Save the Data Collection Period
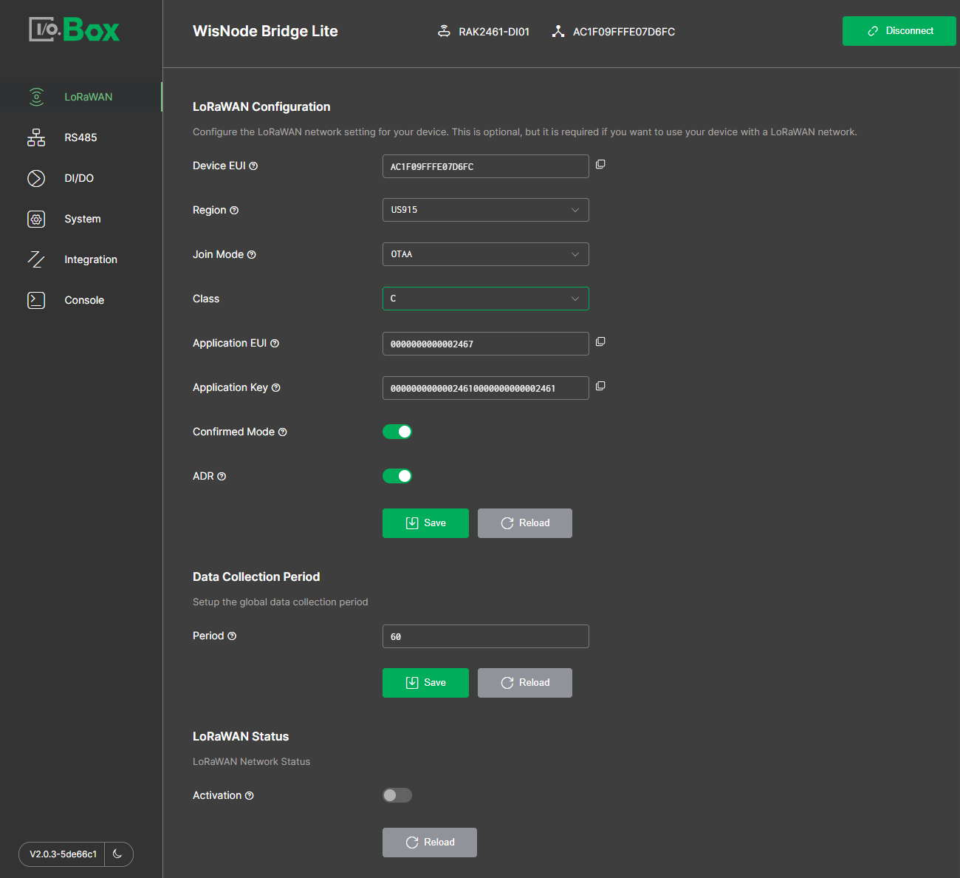 425,683
